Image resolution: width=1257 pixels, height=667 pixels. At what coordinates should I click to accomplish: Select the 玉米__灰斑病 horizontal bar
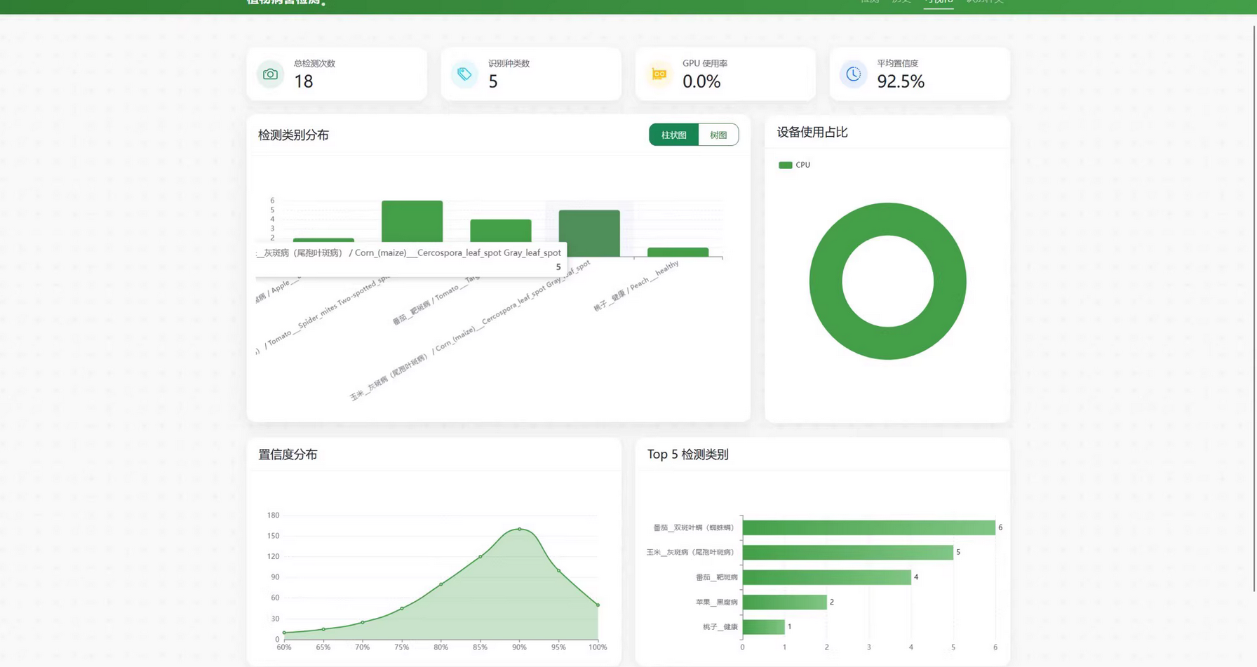coord(847,553)
